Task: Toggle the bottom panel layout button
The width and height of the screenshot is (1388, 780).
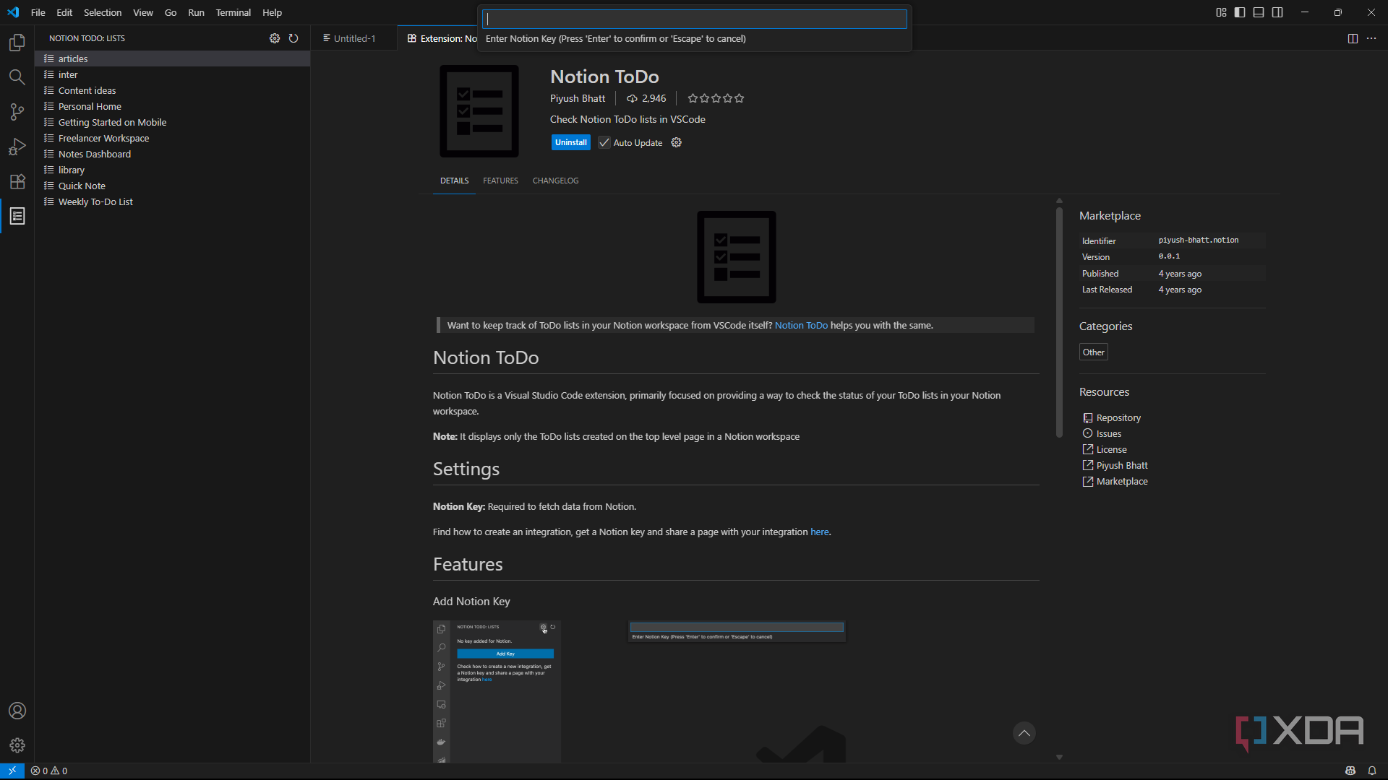Action: pyautogui.click(x=1259, y=12)
